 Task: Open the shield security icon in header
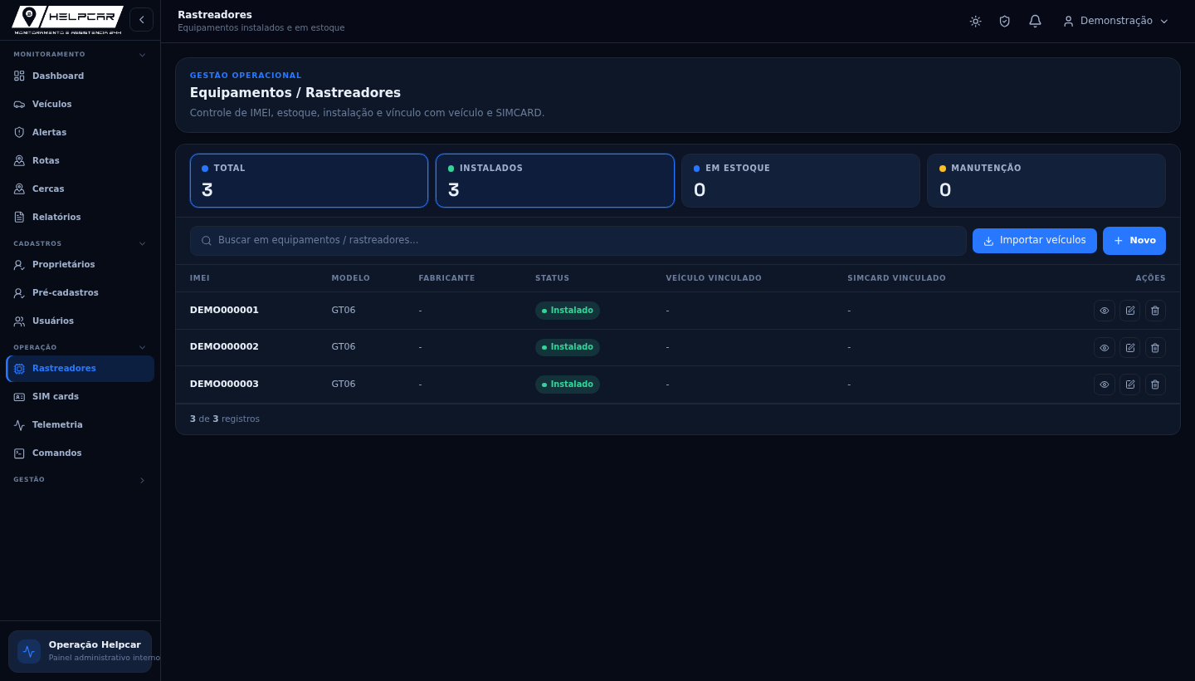point(1005,21)
